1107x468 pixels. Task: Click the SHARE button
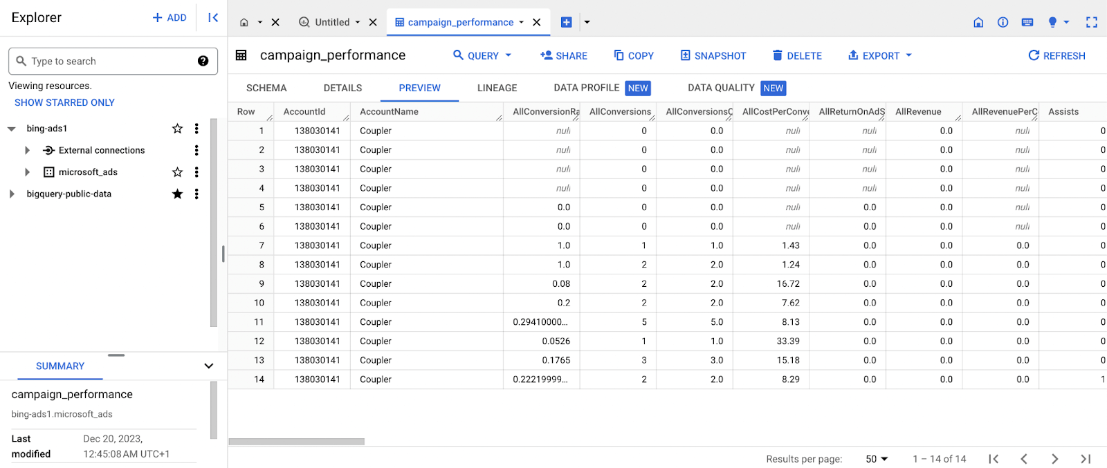click(564, 55)
